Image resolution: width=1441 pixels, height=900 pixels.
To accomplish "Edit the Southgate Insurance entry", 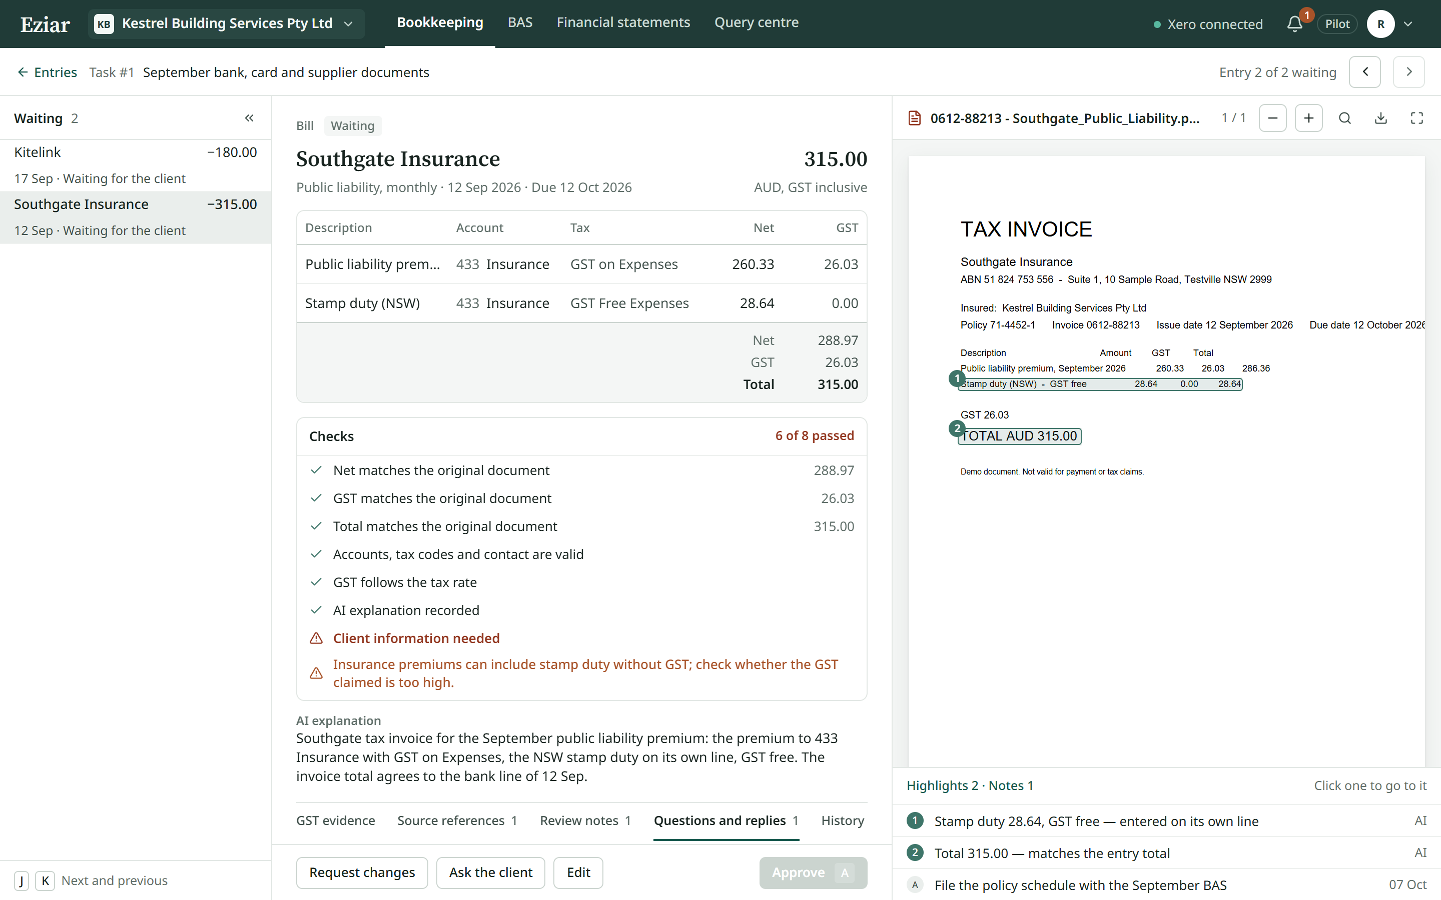I will [x=578, y=872].
